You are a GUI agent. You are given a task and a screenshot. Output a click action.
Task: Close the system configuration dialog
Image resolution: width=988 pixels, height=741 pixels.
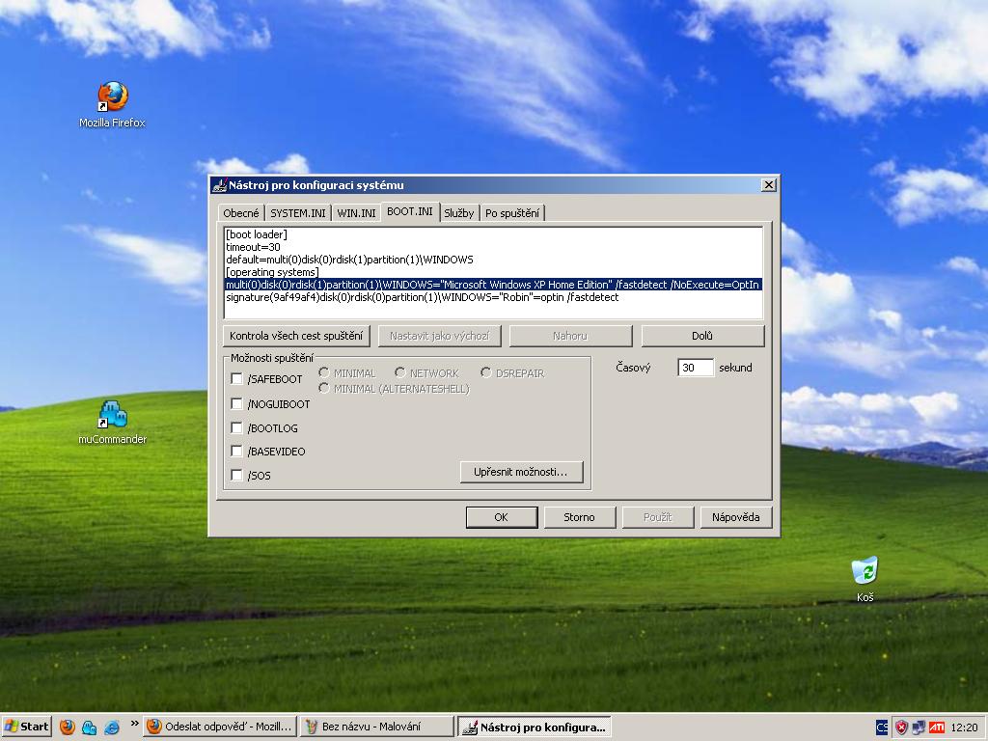tap(769, 184)
